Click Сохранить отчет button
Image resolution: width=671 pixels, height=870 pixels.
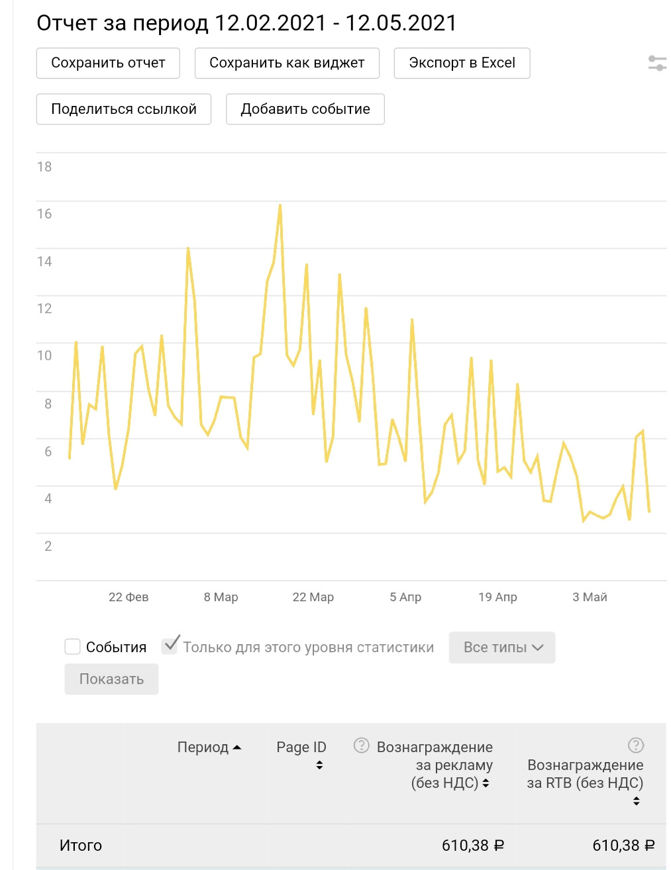(x=108, y=63)
